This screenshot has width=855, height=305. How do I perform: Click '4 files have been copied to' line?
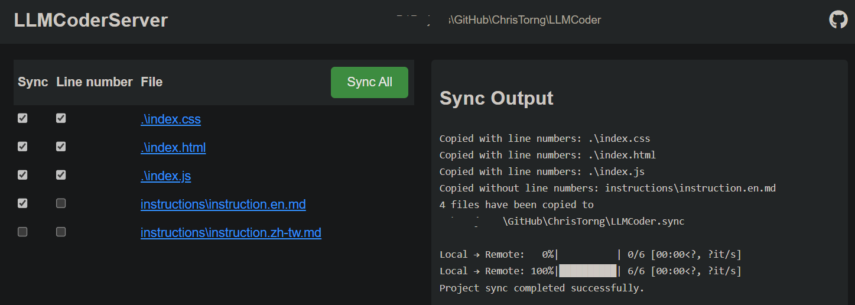[x=516, y=205]
